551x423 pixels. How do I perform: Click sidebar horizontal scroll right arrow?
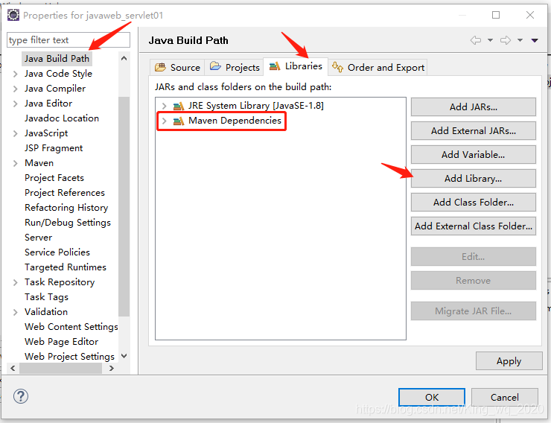tap(112, 368)
